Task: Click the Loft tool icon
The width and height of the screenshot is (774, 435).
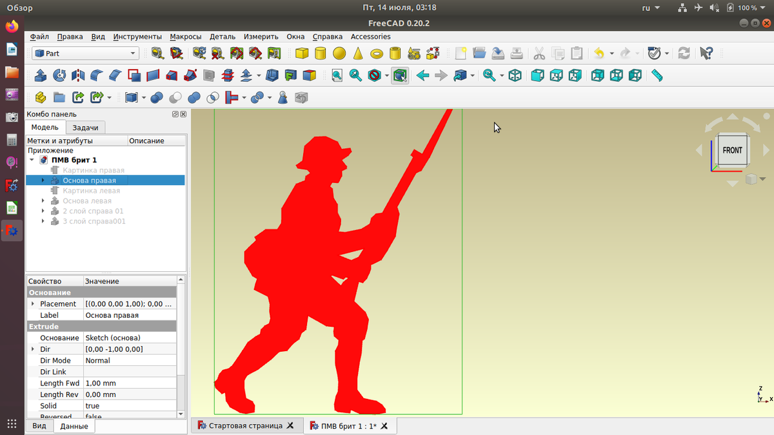Action: click(172, 76)
